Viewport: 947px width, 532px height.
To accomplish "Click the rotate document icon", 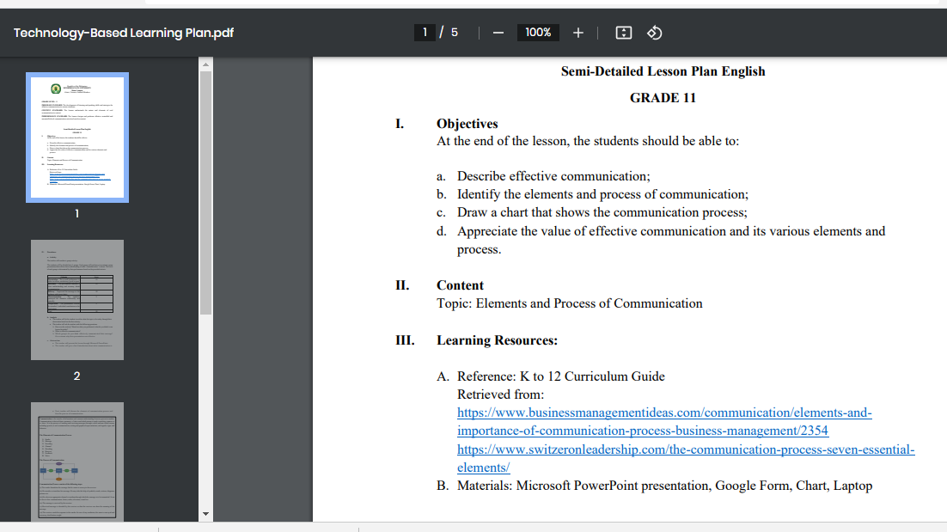I will point(654,33).
